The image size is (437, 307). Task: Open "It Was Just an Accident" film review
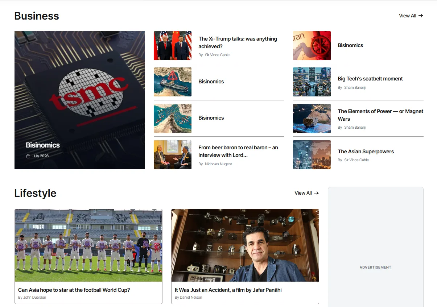click(x=228, y=290)
